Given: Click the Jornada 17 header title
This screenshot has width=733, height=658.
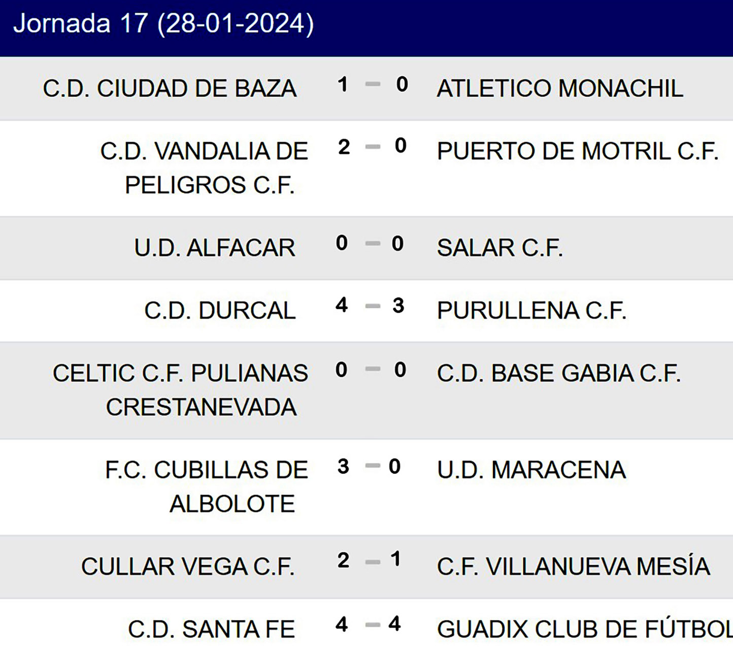Looking at the screenshot, I should click(x=163, y=24).
